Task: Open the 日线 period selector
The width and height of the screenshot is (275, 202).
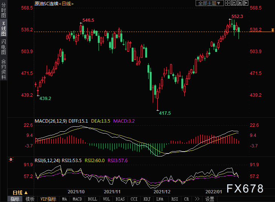Action: click(x=20, y=193)
